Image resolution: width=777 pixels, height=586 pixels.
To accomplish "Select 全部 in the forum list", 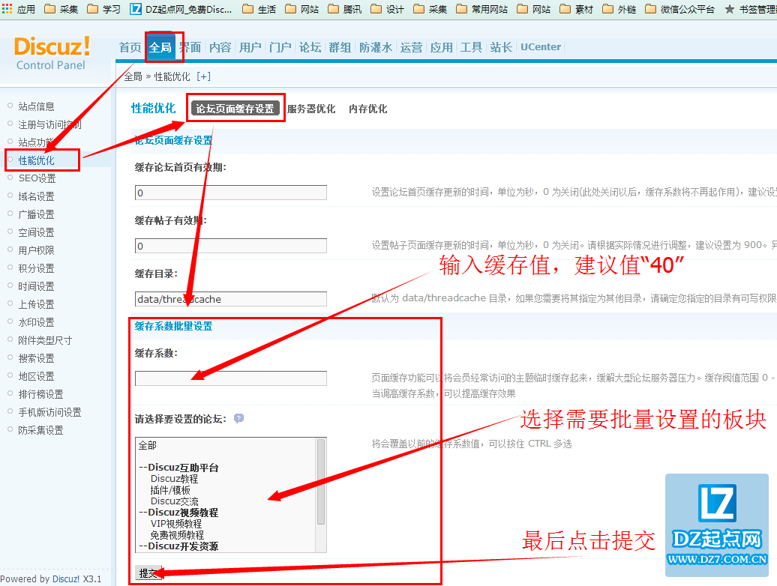I will pos(148,445).
